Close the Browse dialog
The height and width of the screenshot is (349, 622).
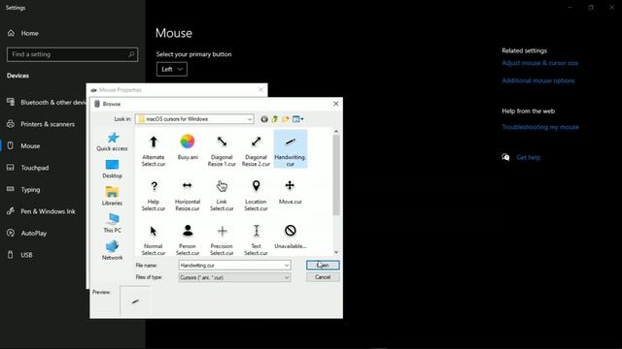point(335,104)
